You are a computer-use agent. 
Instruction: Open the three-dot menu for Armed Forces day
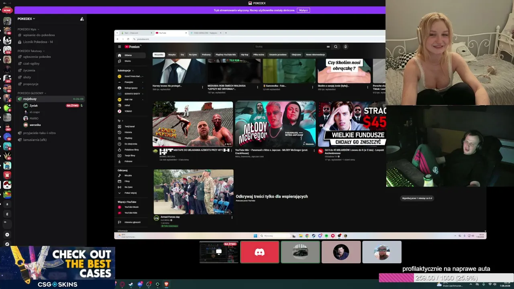click(232, 218)
